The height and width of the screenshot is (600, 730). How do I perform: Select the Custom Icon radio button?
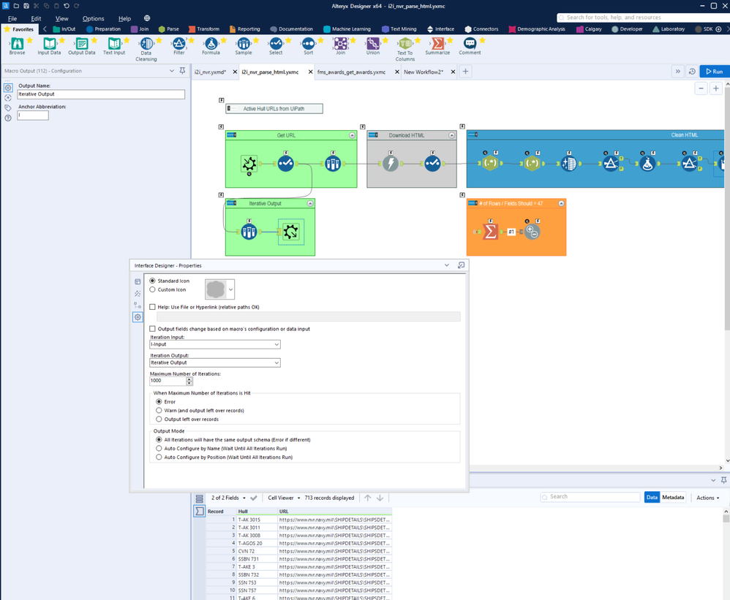pyautogui.click(x=152, y=289)
